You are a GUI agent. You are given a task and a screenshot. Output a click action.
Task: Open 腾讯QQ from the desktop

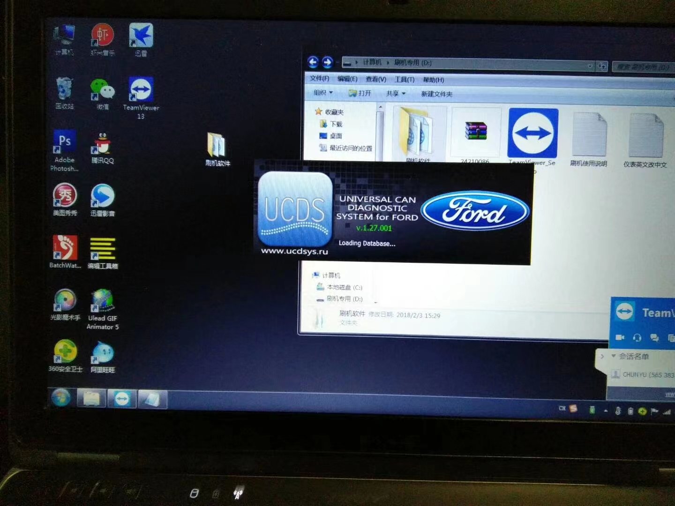coord(103,148)
